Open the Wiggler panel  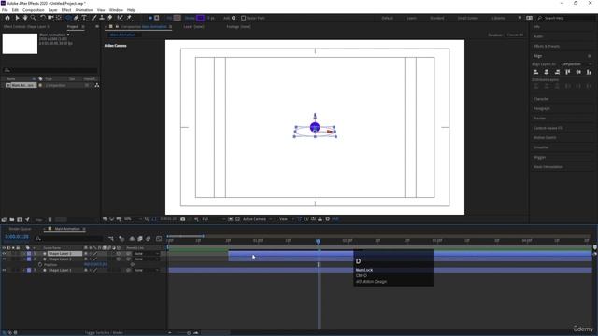point(540,157)
